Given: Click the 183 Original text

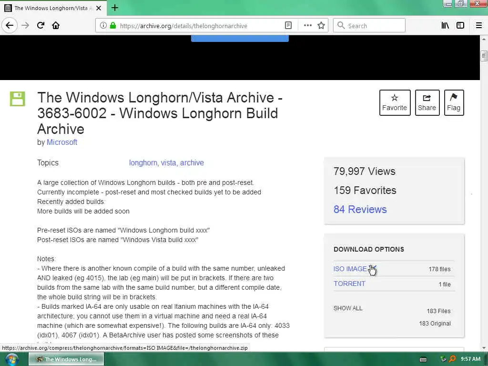Looking at the screenshot, I should pos(435,324).
